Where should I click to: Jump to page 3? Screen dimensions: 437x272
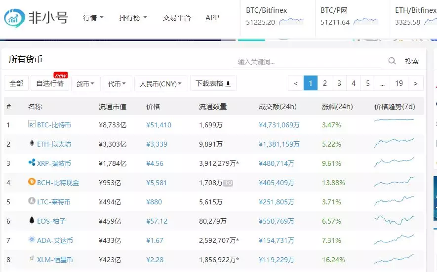point(339,83)
